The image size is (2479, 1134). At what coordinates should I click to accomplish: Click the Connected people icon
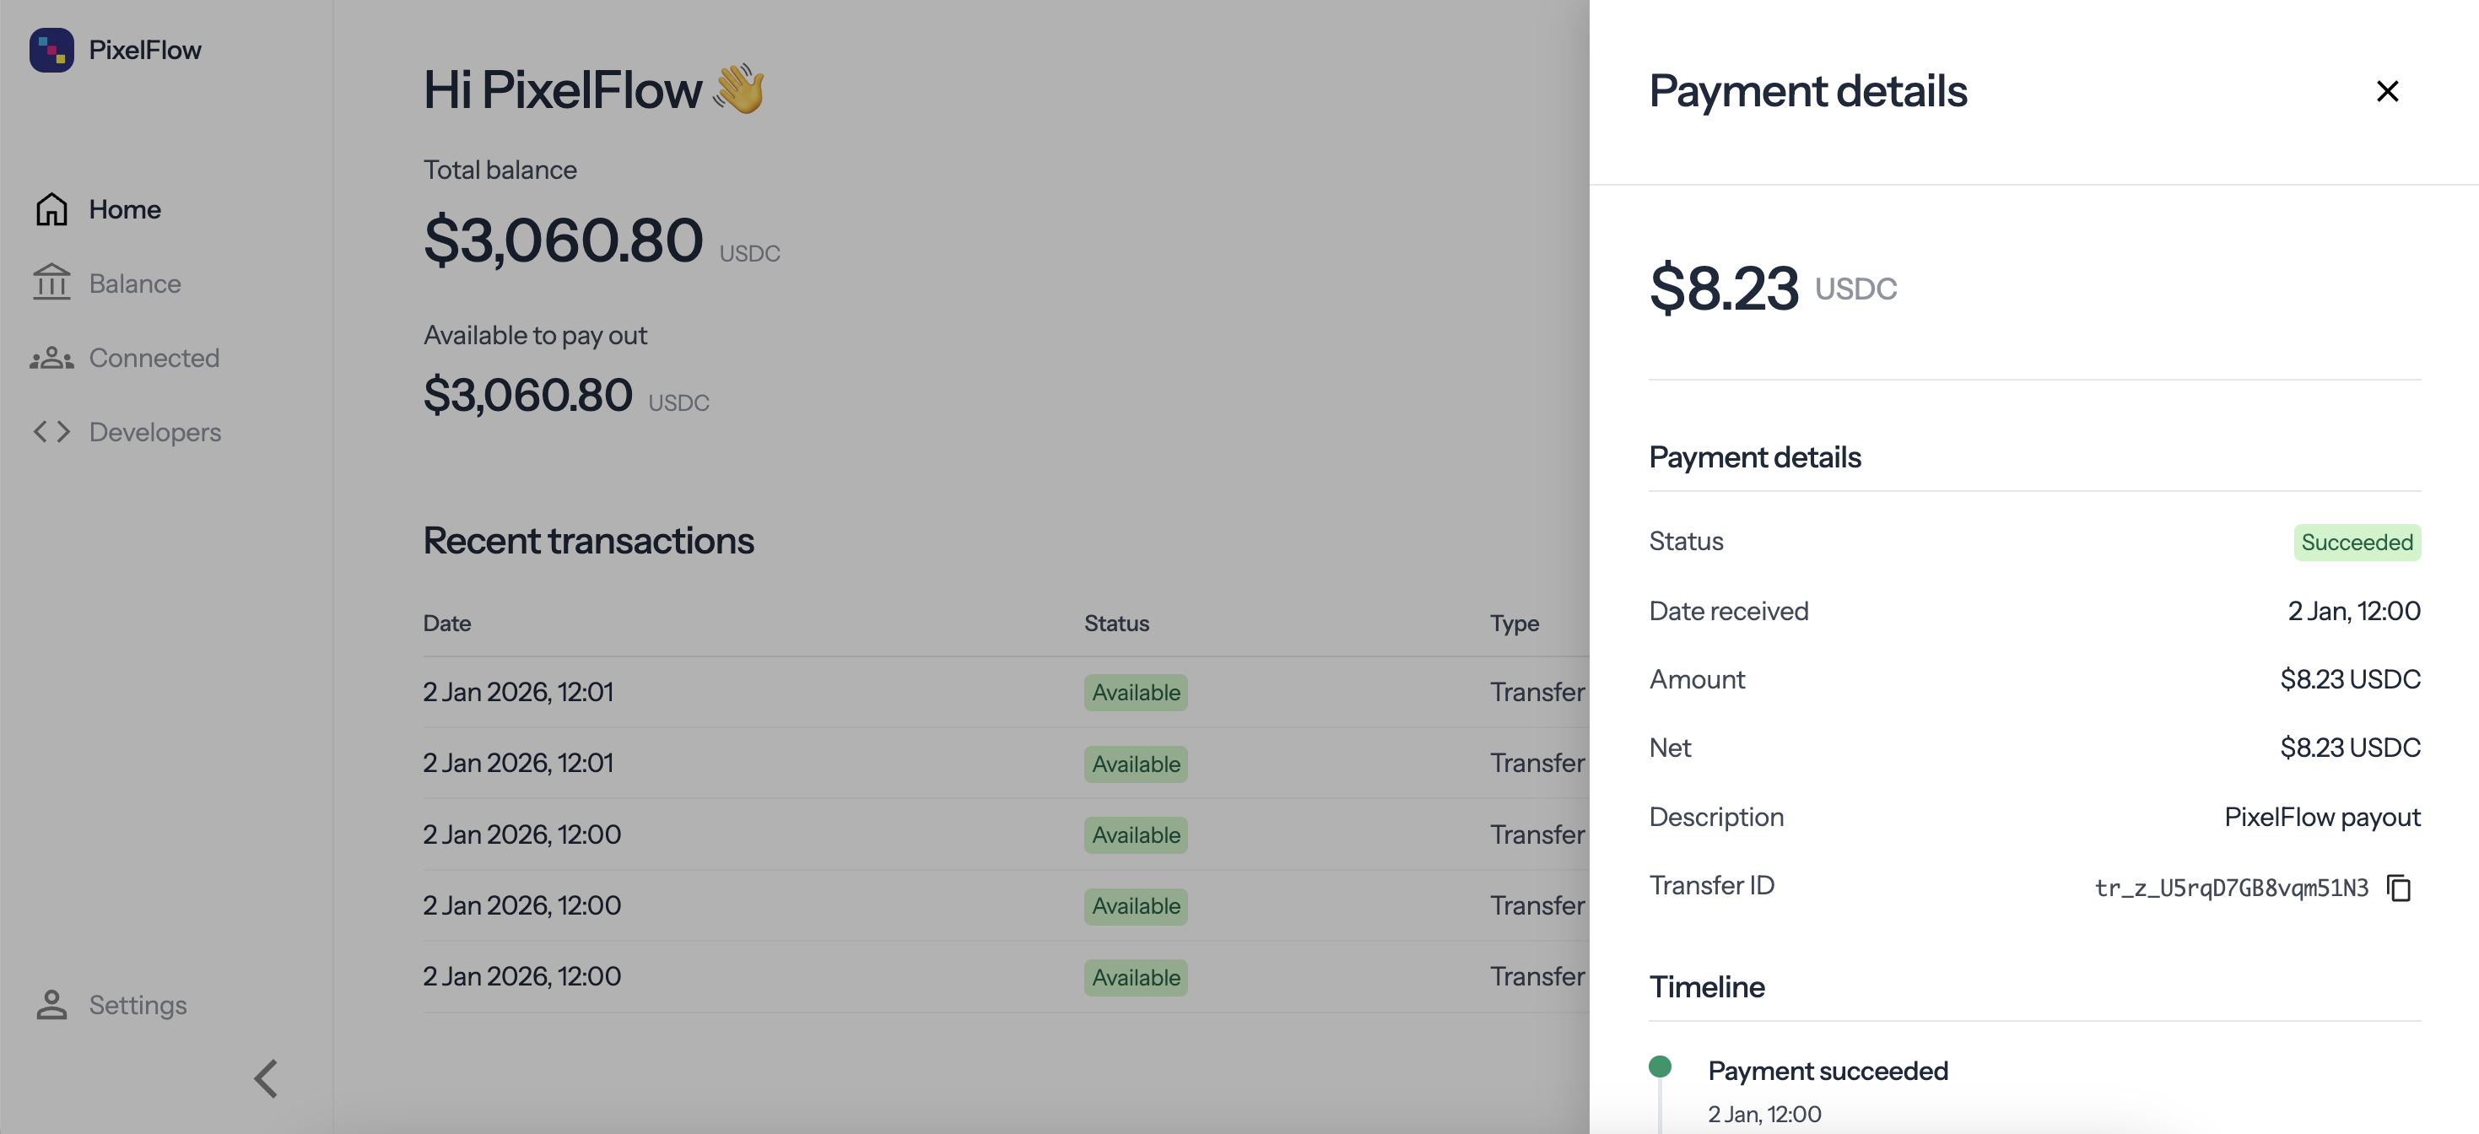(51, 357)
